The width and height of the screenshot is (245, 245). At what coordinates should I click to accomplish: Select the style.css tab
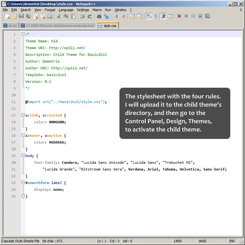[x=107, y=26]
